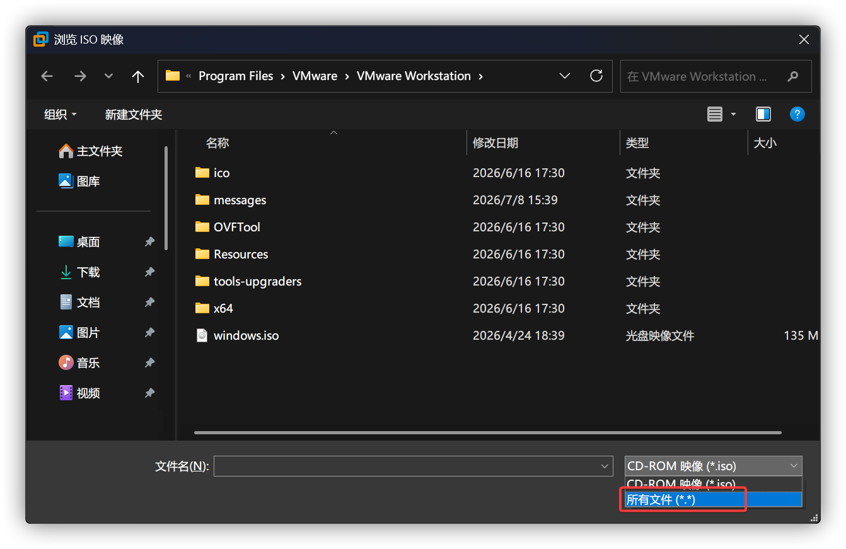This screenshot has width=846, height=549.
Task: Open 音乐 in the sidebar
Action: tap(79, 363)
